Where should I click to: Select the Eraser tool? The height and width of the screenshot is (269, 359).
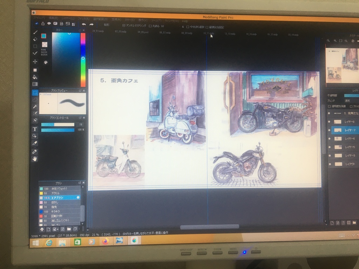[35, 39]
